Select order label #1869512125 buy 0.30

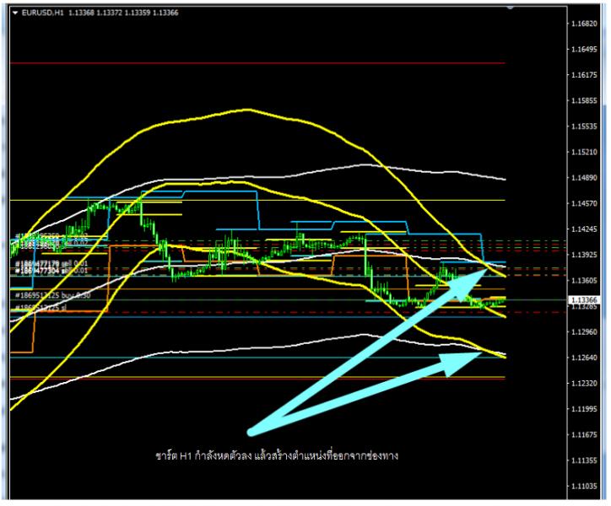(52, 296)
